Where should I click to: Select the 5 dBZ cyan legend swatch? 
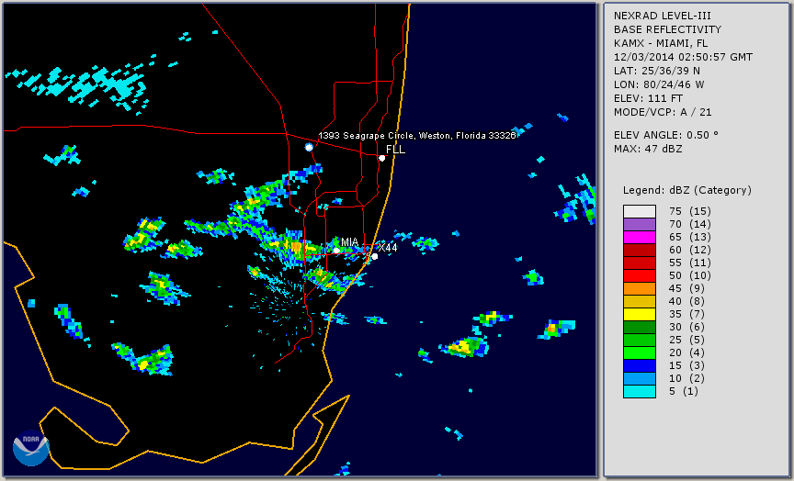640,391
